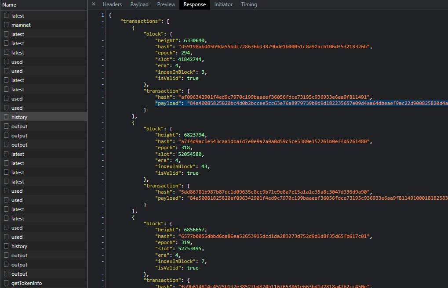Select the Response tab

[195, 4]
